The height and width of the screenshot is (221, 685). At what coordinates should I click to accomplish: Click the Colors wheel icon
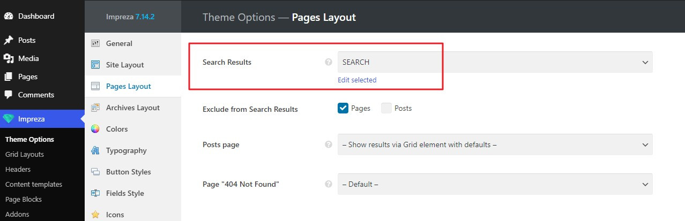pos(95,129)
